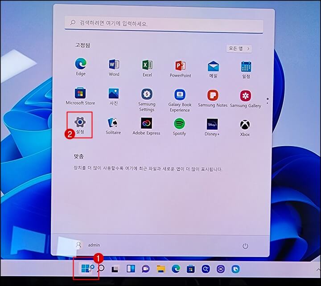This screenshot has height=286, width=321.
Task: Open the Edge browser from pinned apps
Action: (81, 67)
